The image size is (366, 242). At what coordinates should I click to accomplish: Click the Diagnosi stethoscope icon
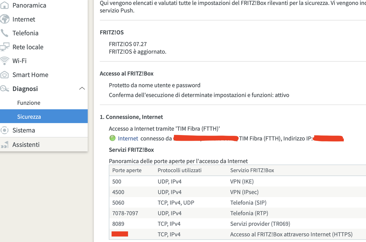pos(5,89)
